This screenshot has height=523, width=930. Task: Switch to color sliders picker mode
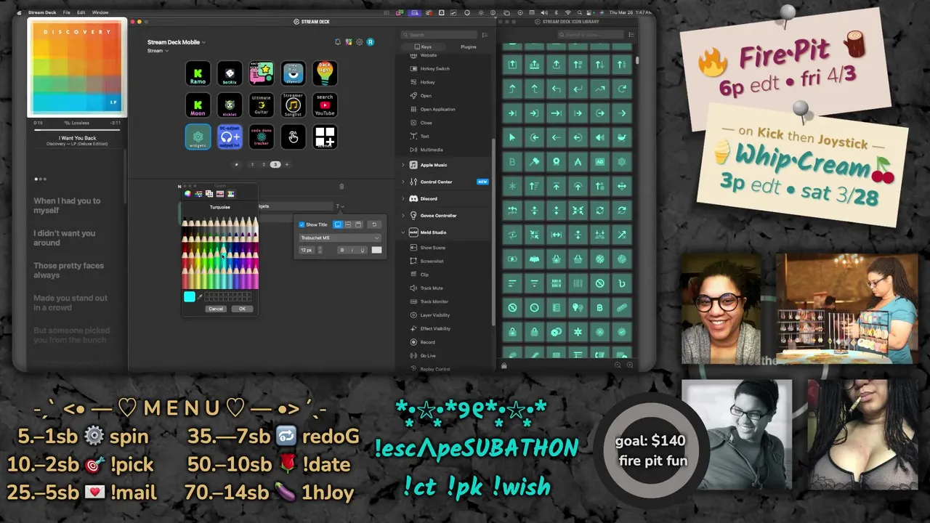tap(198, 194)
